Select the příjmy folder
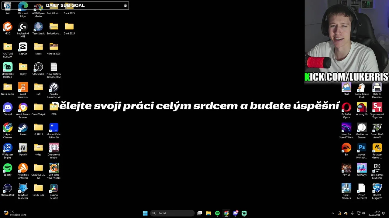This screenshot has height=218, width=389. pos(23,69)
